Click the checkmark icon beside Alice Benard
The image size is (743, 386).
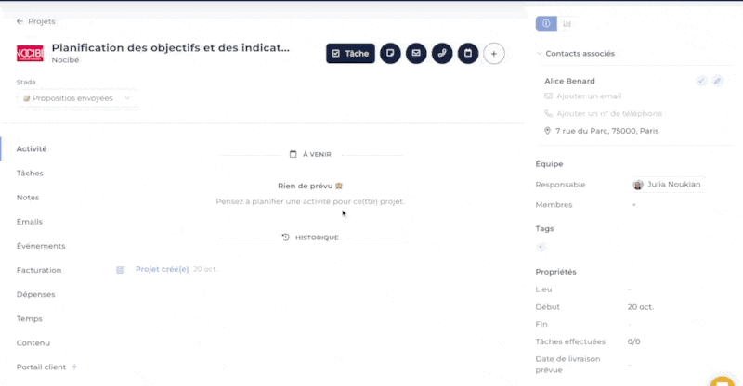pos(701,81)
